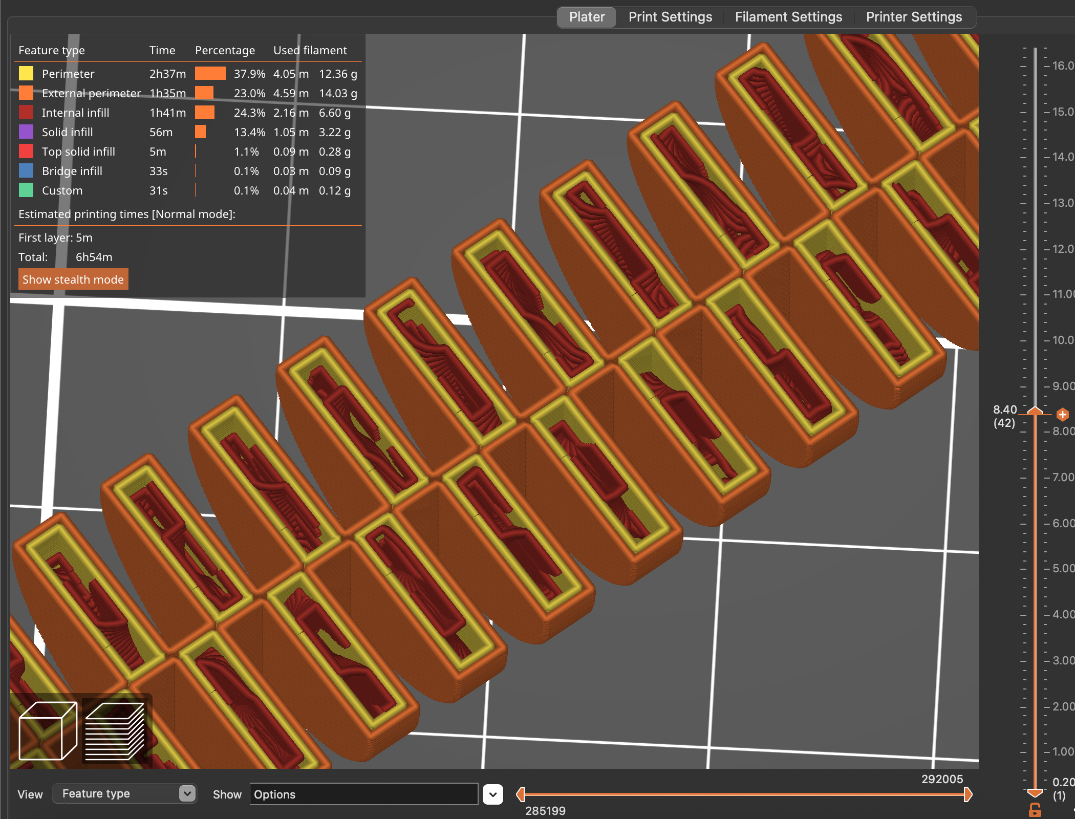Switch to 3D editor view cube icon
The width and height of the screenshot is (1075, 819).
click(x=48, y=731)
